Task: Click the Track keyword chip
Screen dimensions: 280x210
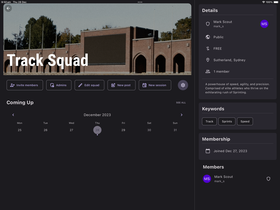Action: pos(209,122)
